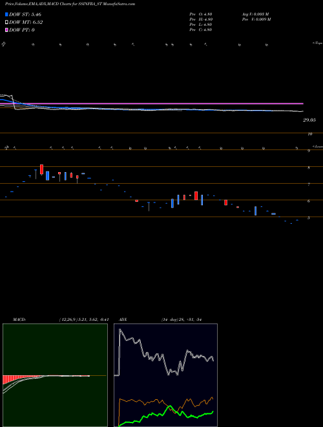Click the 'Pre L: 4.80' low value
The width and height of the screenshot is (323, 427).
point(201,25)
